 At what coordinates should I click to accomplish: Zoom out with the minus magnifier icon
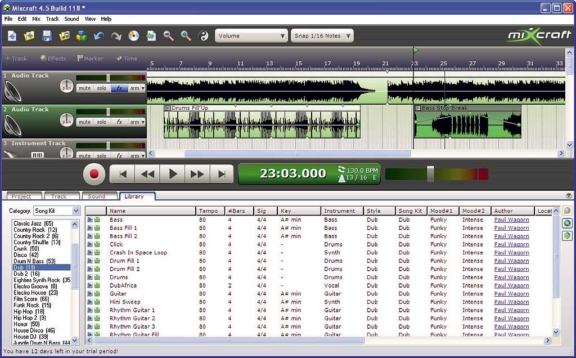[169, 36]
